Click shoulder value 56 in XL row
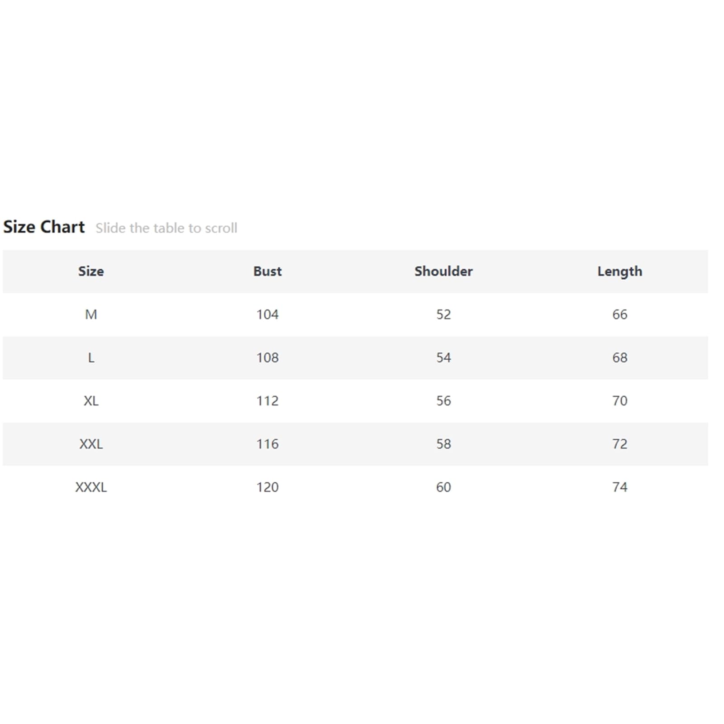Screen dimensions: 724x724 click(443, 401)
